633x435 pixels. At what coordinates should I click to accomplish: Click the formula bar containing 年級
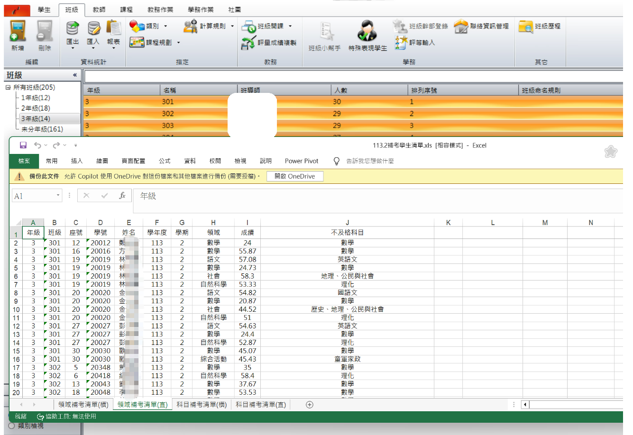tap(378, 201)
